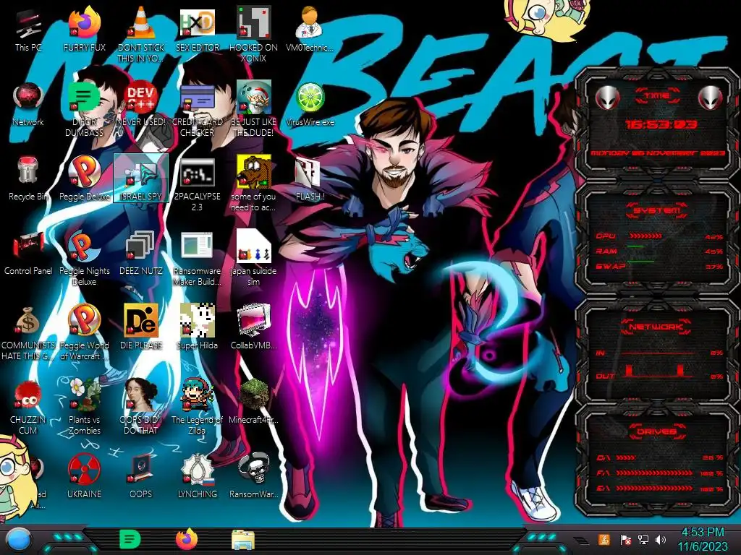Click the CPU usage bar in SYSTEM widget
741x555 pixels.
point(645,236)
